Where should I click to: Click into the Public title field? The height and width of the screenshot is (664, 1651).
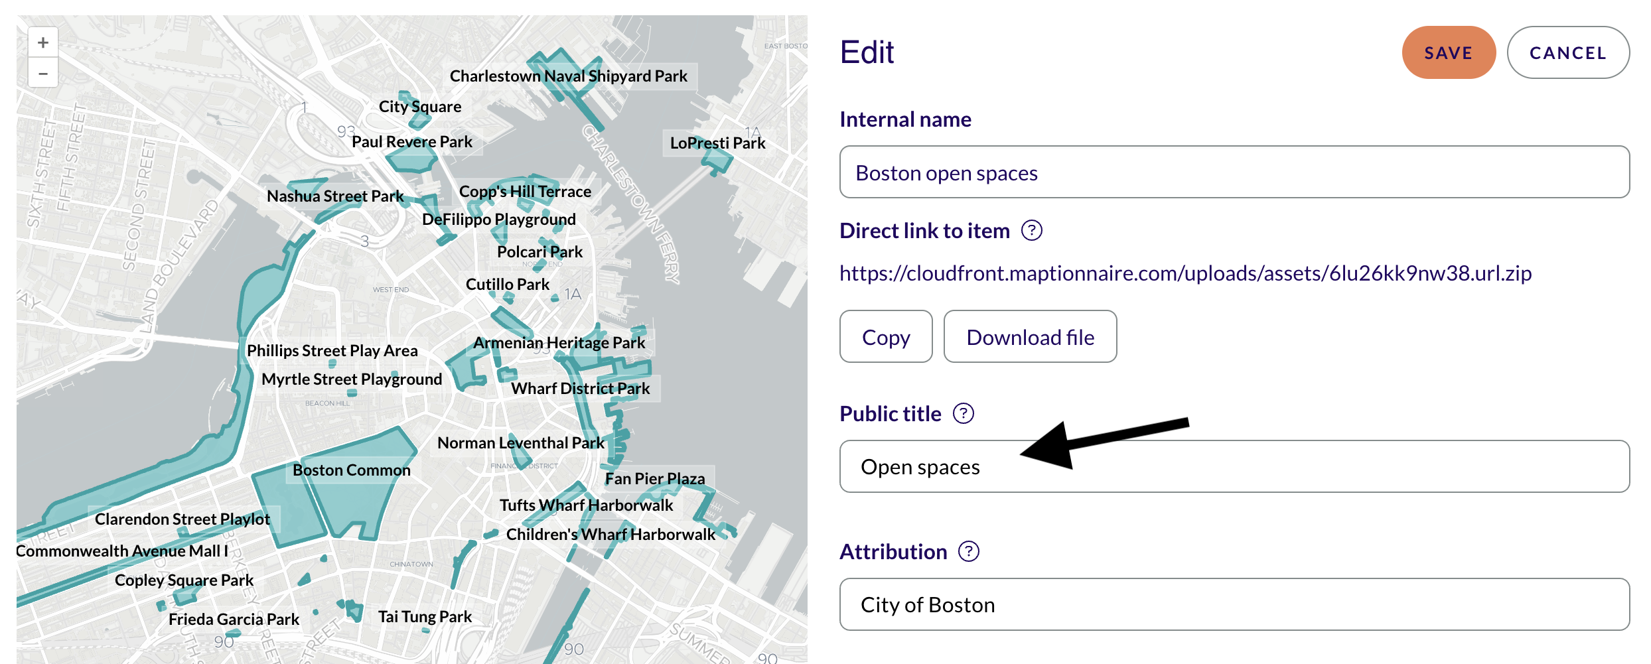click(1234, 467)
